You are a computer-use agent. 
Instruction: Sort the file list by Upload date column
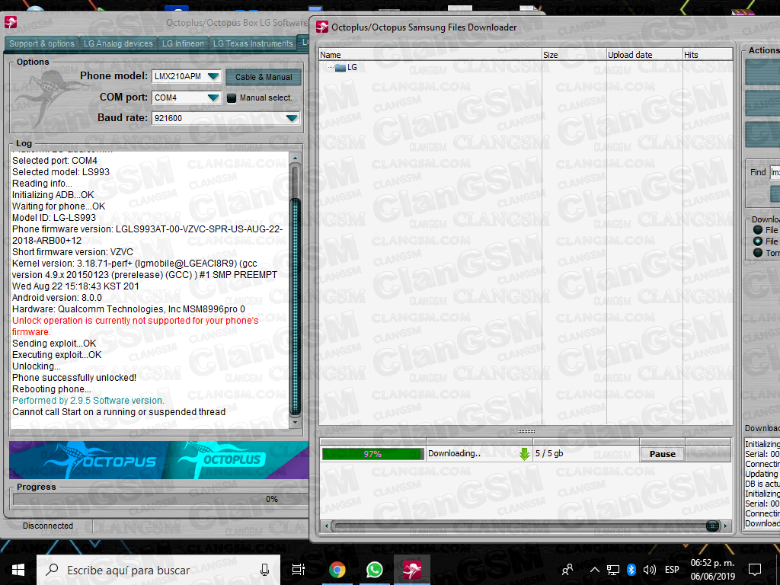click(x=644, y=55)
